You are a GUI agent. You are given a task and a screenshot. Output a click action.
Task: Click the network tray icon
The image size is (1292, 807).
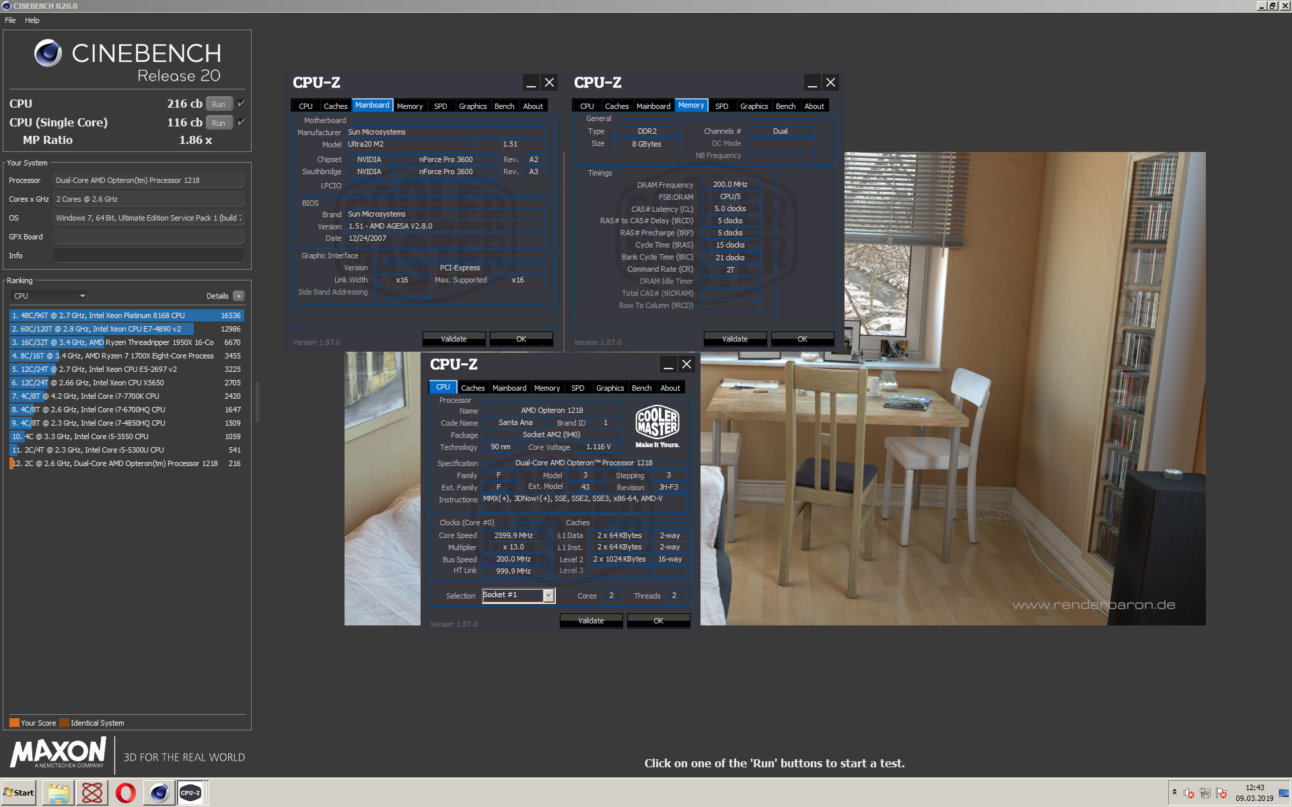1205,794
